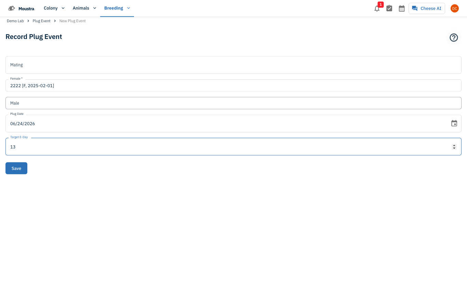Open the Cheese AI chat
The image size is (467, 292).
tap(427, 8)
